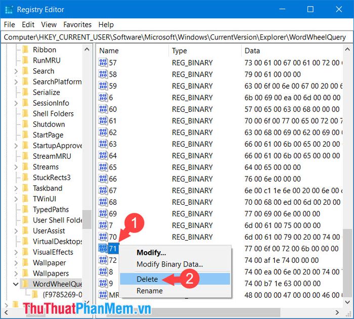Click the binary value icon for entry 63
Image resolution: width=354 pixels, height=319 pixels.
(x=103, y=144)
